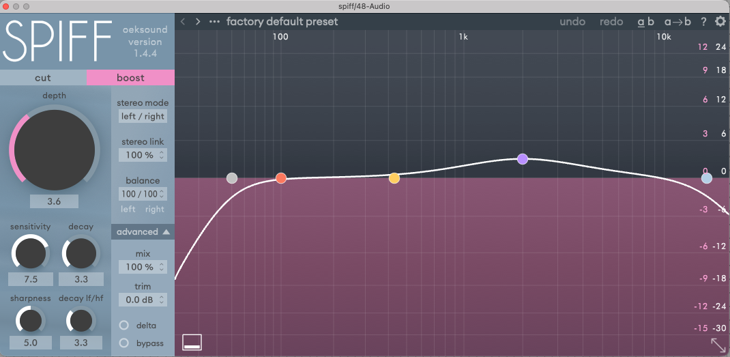Screen dimensions: 730x357
Task: Switch to cut mode tab
Action: pyautogui.click(x=43, y=78)
